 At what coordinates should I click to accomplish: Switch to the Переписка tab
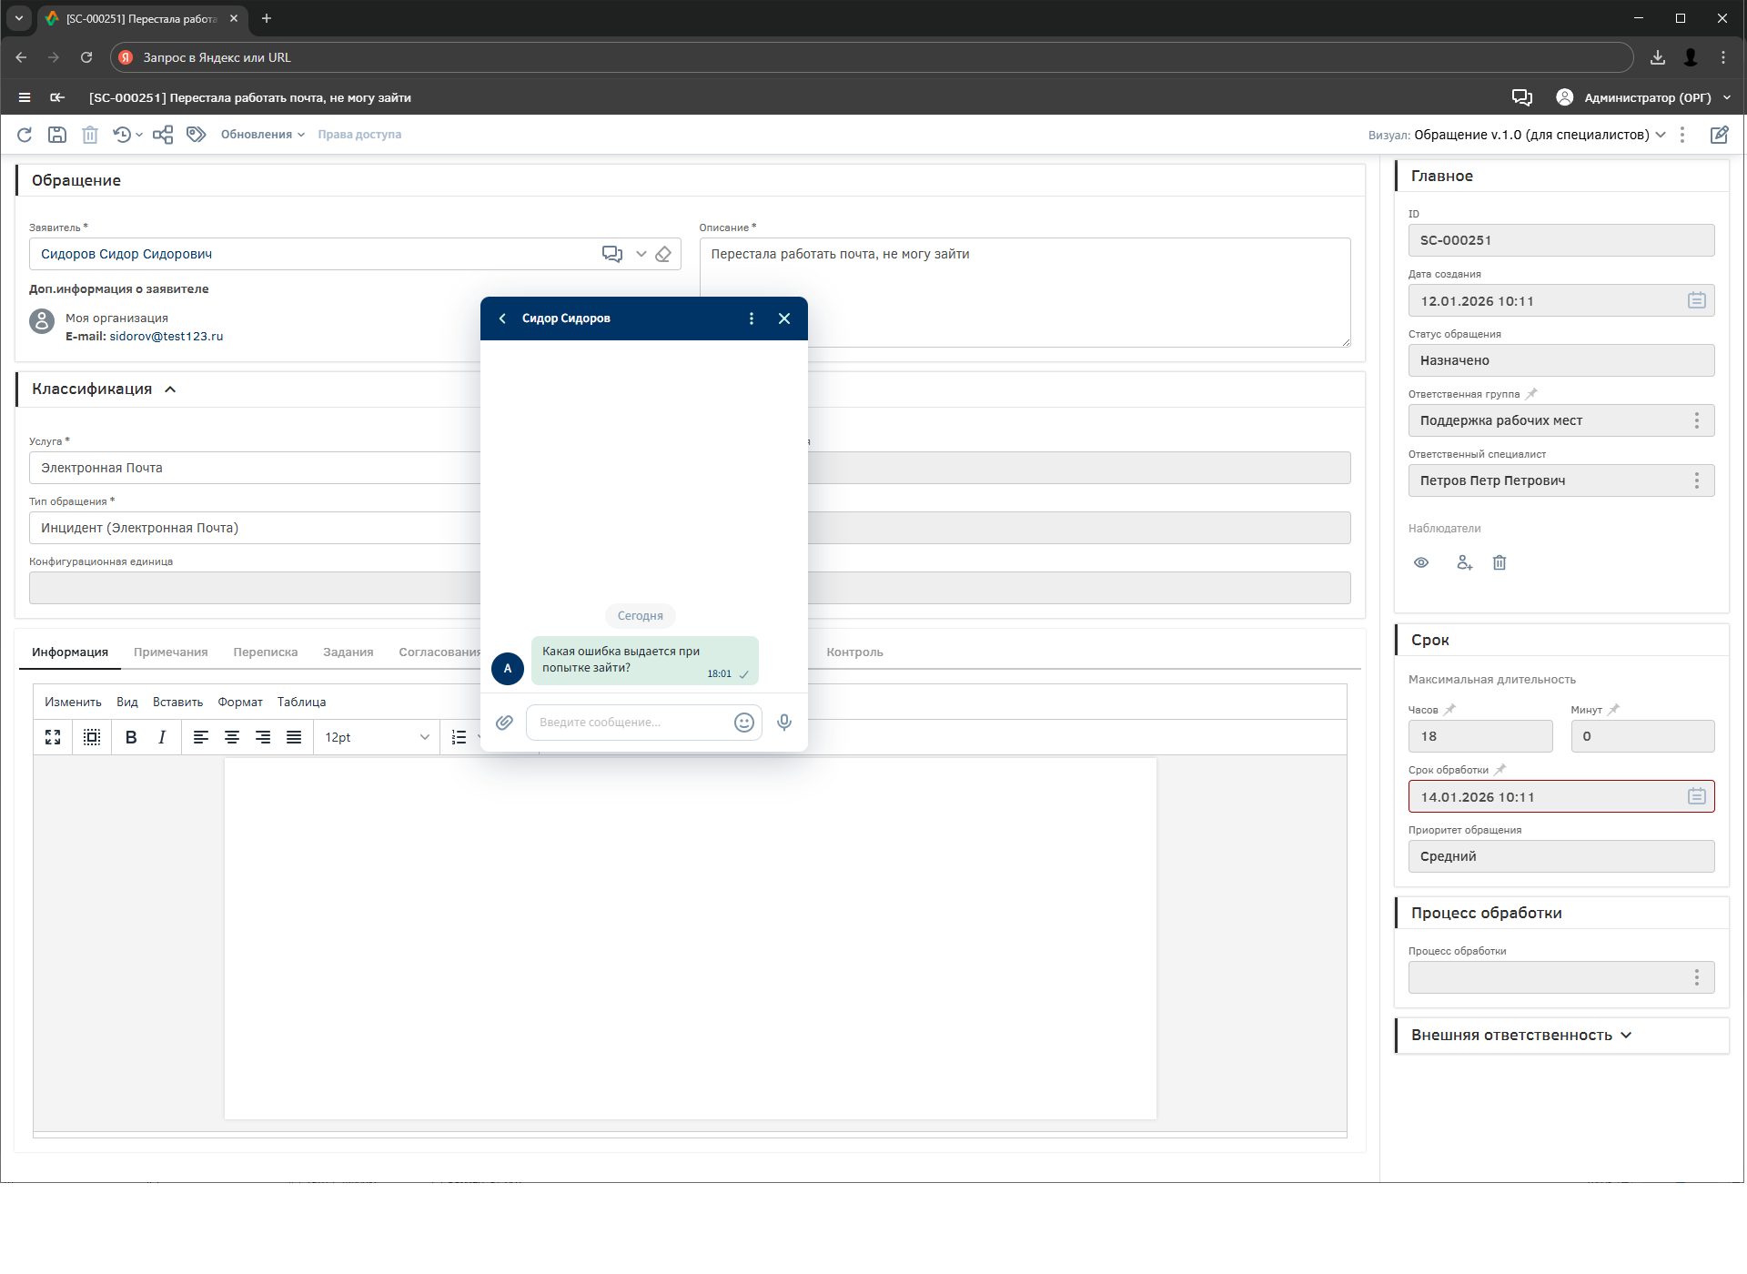click(265, 652)
